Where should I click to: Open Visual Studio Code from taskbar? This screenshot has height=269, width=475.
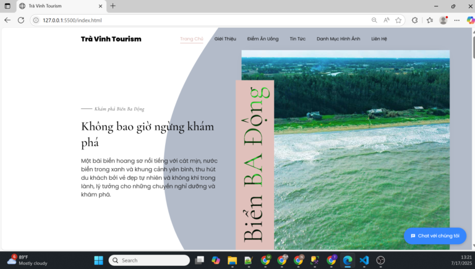click(x=364, y=260)
